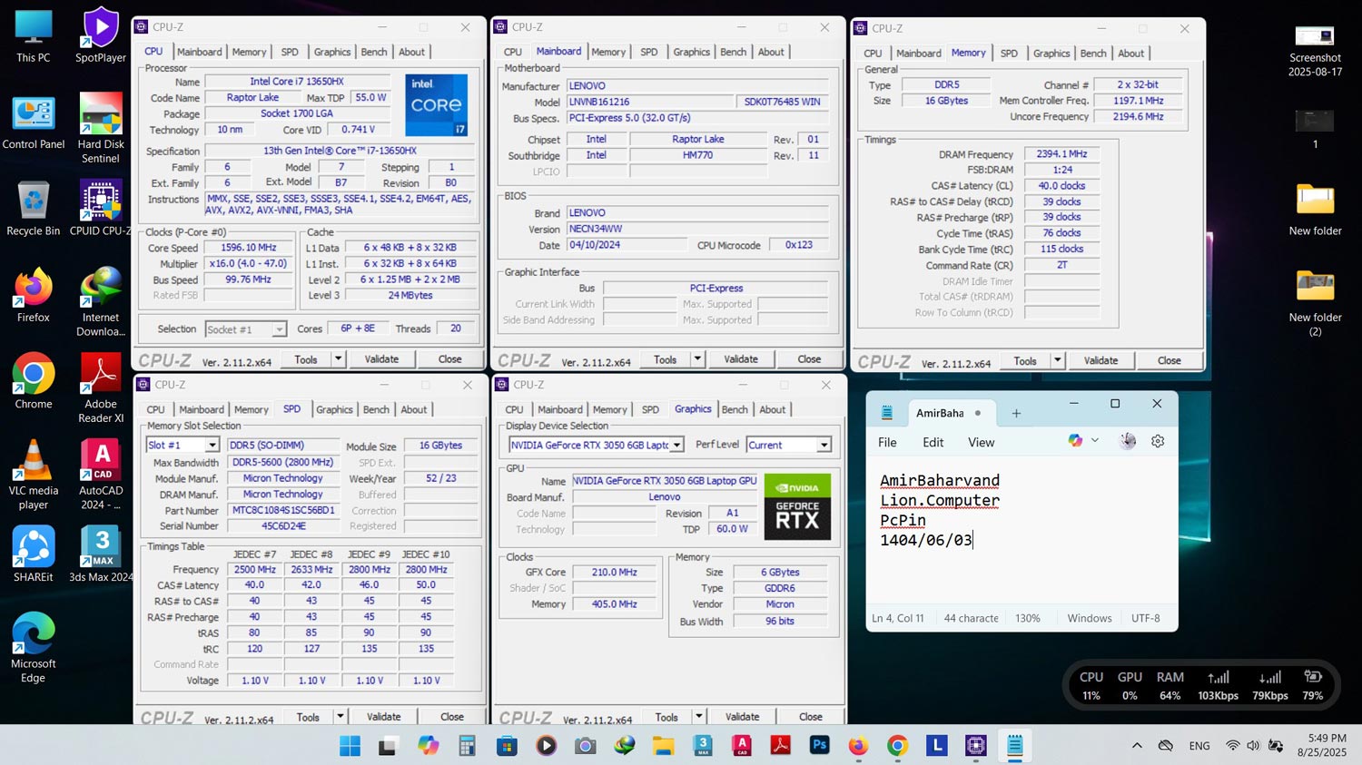
Task: Open Hard Disk Sentinel desktop icon
Action: tap(101, 128)
